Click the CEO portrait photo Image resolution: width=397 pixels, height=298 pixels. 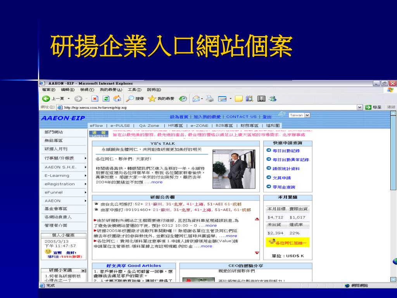tap(234, 169)
